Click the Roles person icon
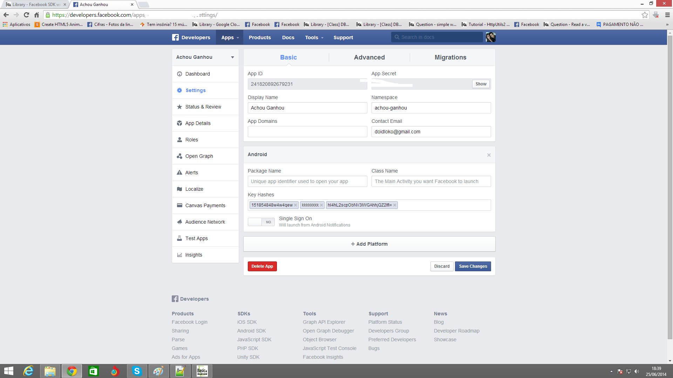Screen dimensions: 673x378 pyautogui.click(x=179, y=140)
